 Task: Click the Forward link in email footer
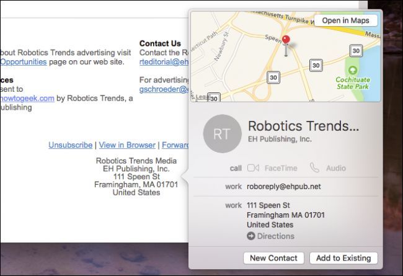tap(175, 145)
